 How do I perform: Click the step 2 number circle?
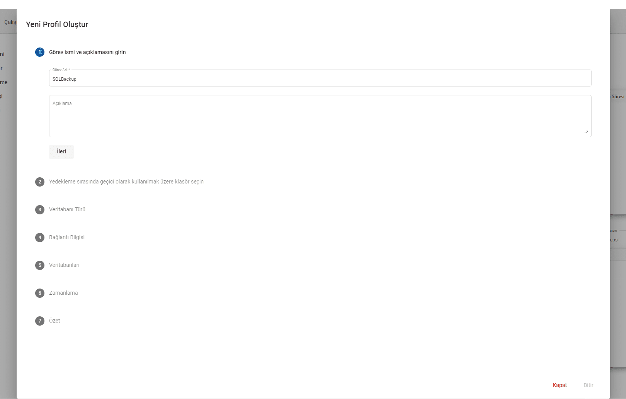click(40, 182)
